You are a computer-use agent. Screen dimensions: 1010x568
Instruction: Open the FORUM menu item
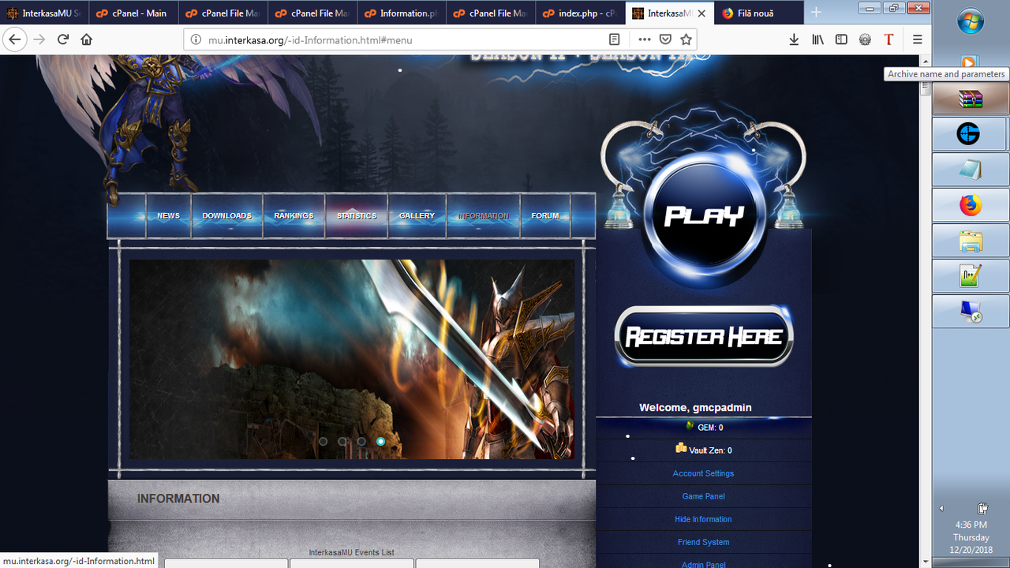pyautogui.click(x=544, y=215)
